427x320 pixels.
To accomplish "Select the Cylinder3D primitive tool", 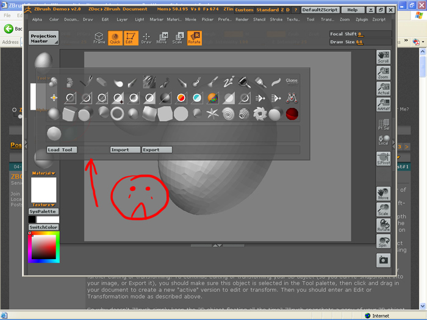I will (85, 114).
